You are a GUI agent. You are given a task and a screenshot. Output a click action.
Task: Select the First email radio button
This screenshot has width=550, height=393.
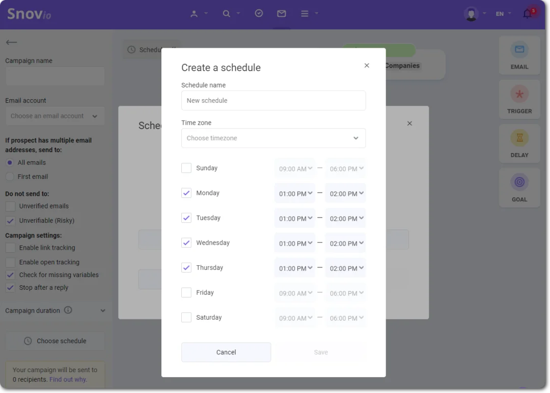coord(10,176)
